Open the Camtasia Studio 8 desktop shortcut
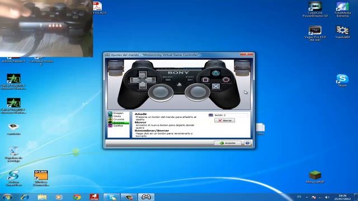This screenshot has height=201, width=358. 41,61
